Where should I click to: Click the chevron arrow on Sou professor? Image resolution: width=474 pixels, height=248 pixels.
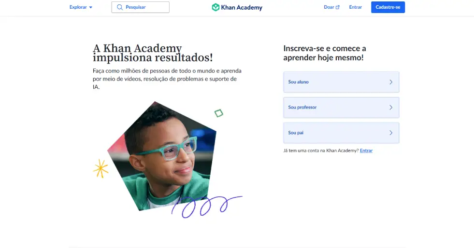point(391,108)
